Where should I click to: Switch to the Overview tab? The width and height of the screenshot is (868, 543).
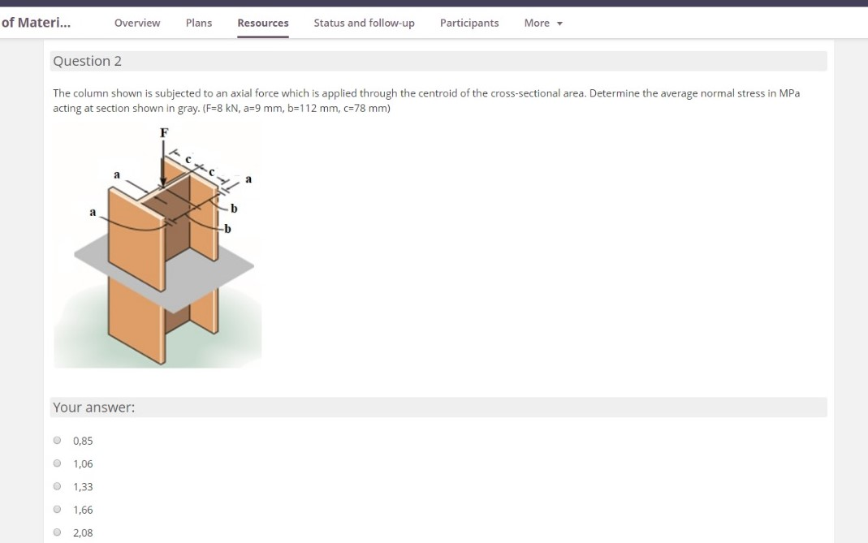click(x=136, y=23)
